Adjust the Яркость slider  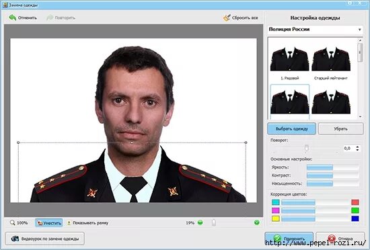tap(332, 167)
